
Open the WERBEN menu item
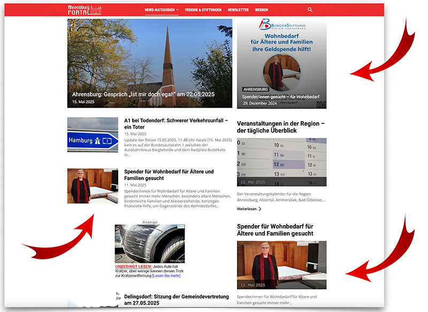coord(262,10)
